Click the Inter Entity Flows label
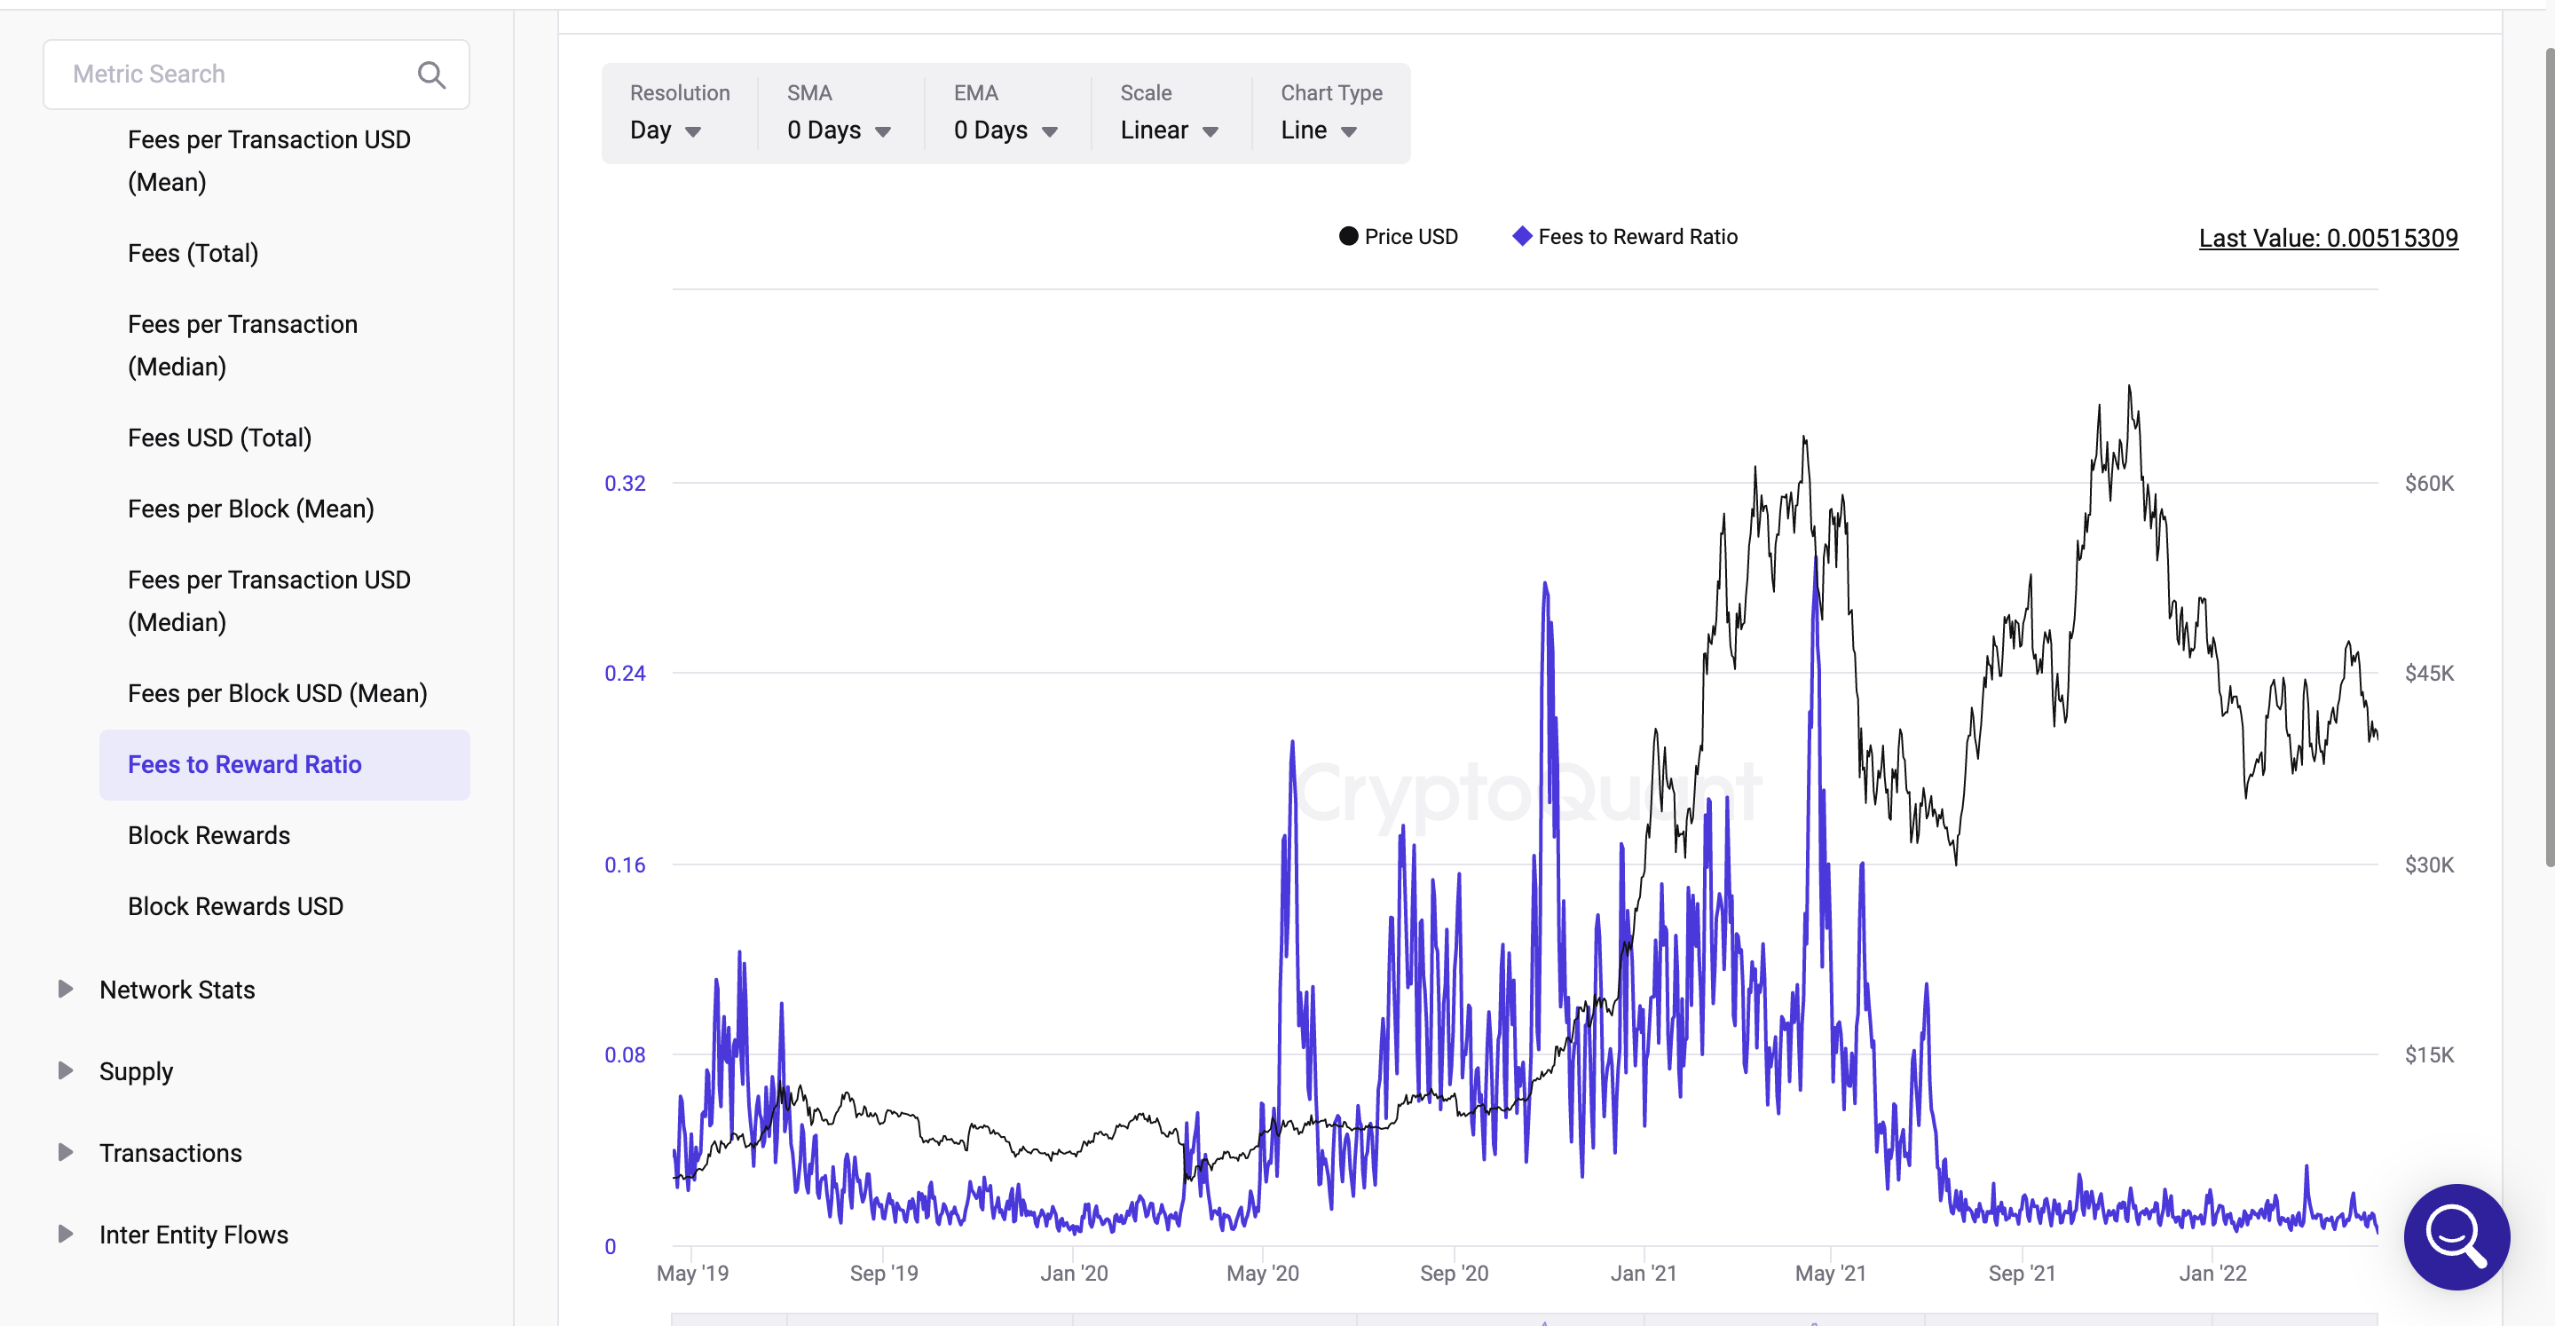This screenshot has height=1326, width=2555. [x=193, y=1235]
